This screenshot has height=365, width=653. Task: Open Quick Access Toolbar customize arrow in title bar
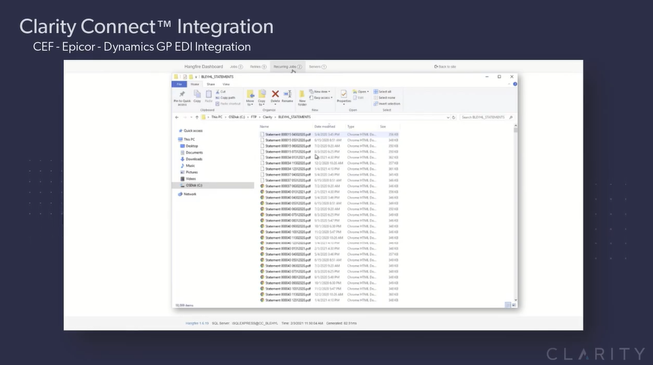196,77
